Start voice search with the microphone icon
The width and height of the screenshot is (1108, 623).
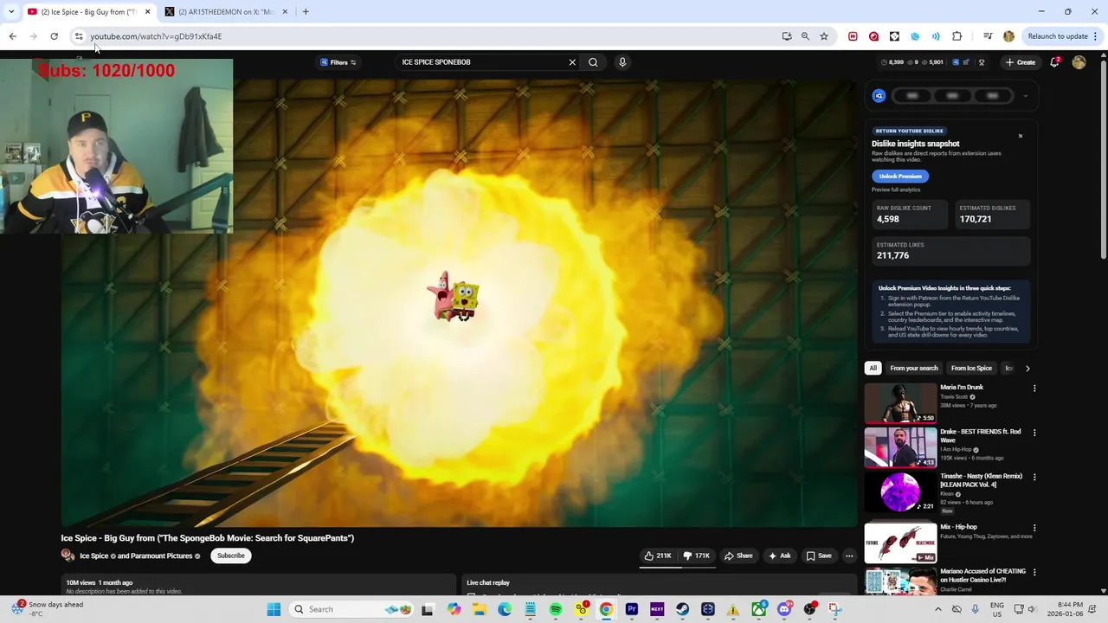(622, 62)
